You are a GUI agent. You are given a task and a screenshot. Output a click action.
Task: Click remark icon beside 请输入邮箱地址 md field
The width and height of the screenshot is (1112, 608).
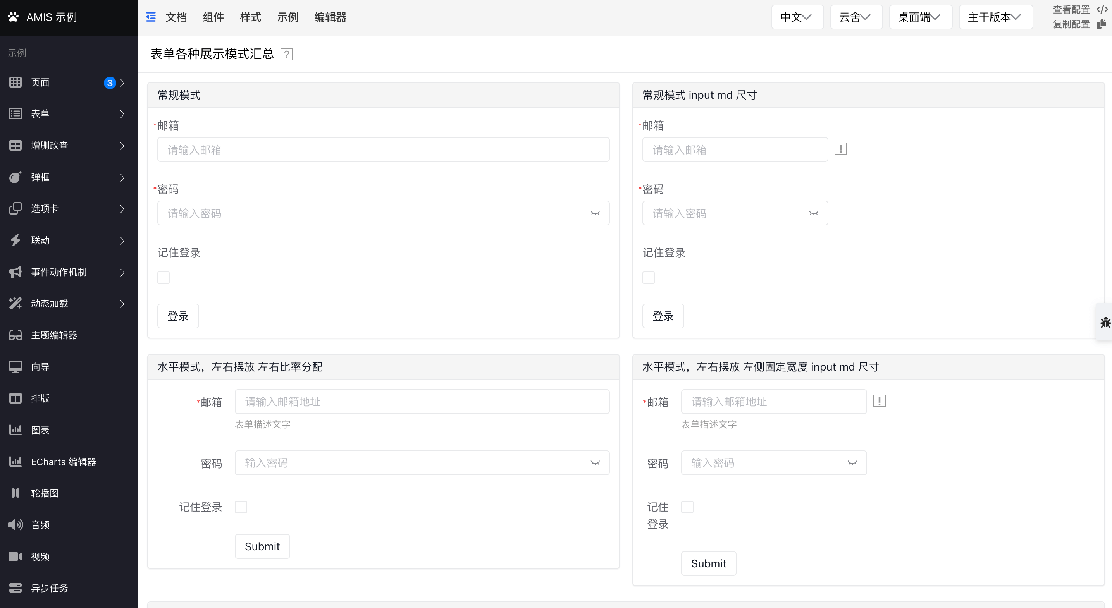[879, 401]
